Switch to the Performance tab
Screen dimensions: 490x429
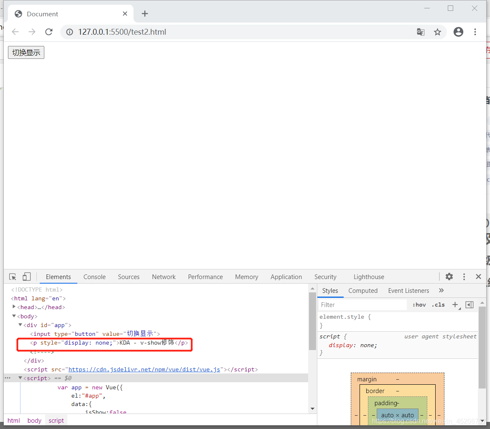coord(205,277)
